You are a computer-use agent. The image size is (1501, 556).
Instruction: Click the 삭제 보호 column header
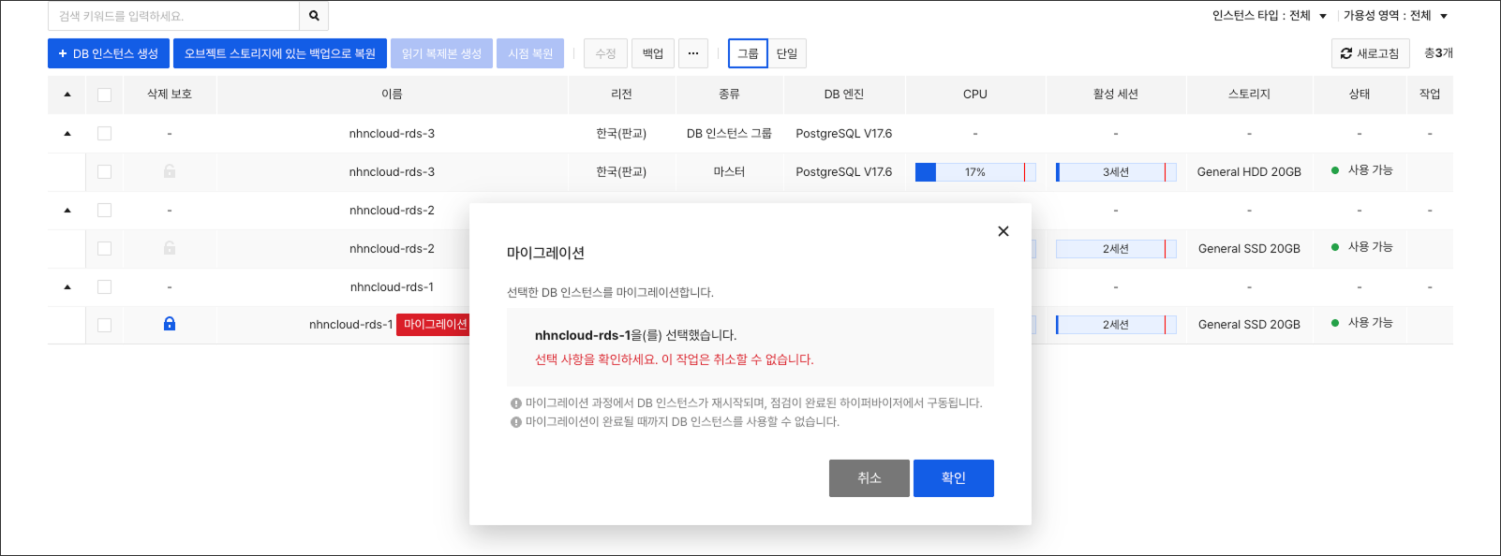pos(170,95)
